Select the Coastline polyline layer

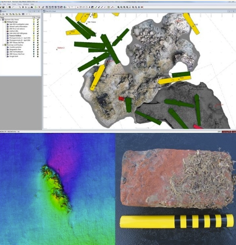click(x=15, y=47)
